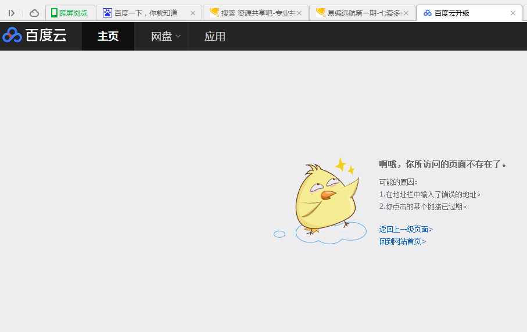Close the 搜索 资源共享吧 tab
The height and width of the screenshot is (332, 527).
click(299, 13)
